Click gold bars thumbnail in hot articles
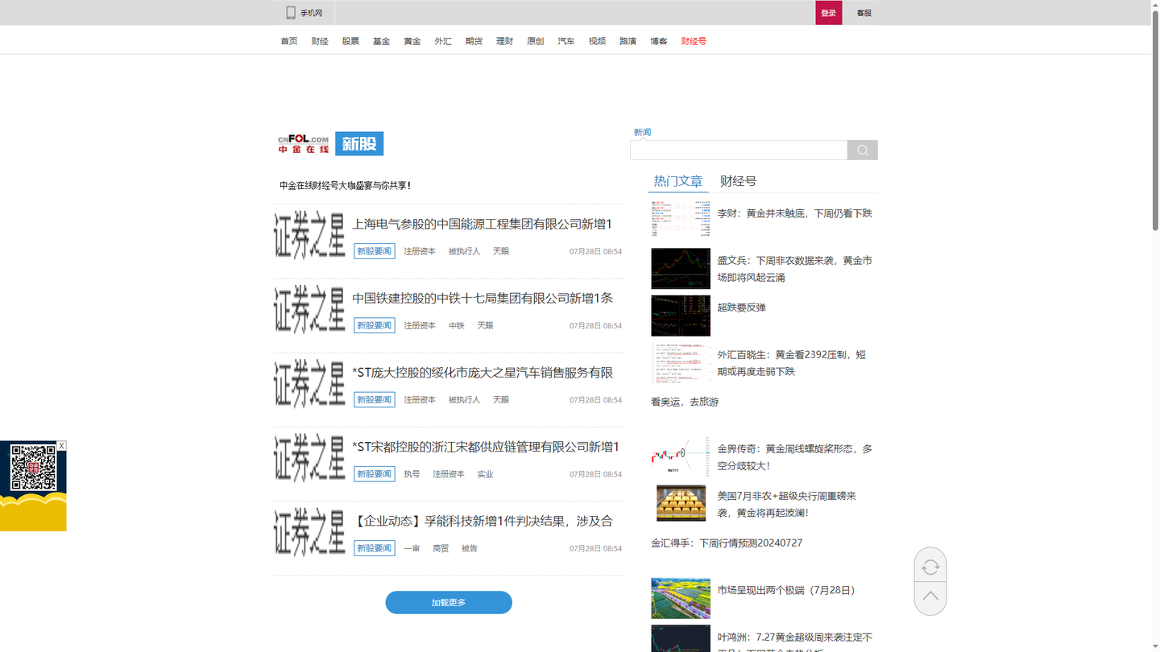This screenshot has width=1160, height=652. pyautogui.click(x=681, y=504)
